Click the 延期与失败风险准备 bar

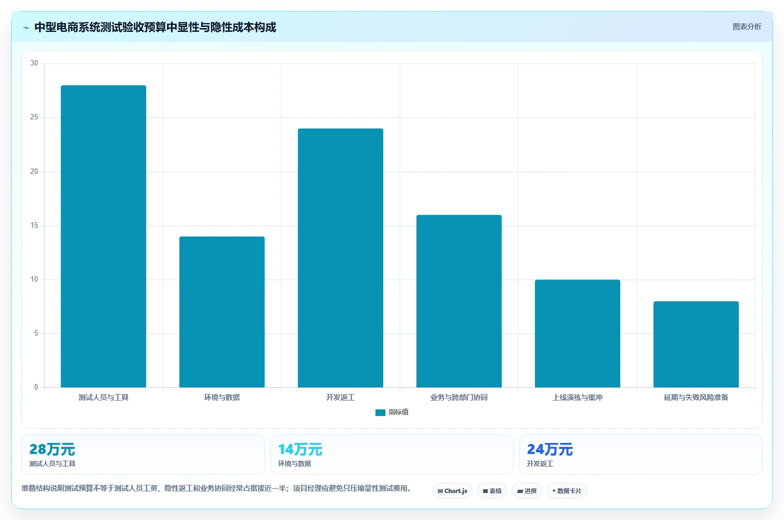(x=696, y=344)
